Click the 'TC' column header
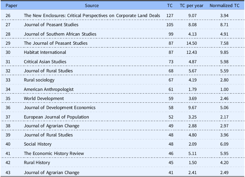Image resolution: width=245 pixels, height=177 pixels. pos(170,6)
